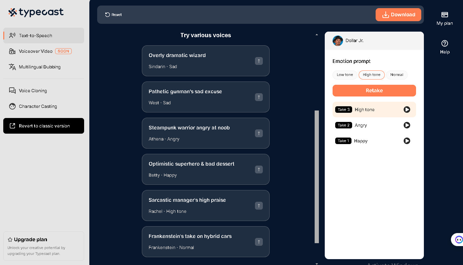Image resolution: width=463 pixels, height=265 pixels.
Task: Open the Help icon
Action: point(445,43)
